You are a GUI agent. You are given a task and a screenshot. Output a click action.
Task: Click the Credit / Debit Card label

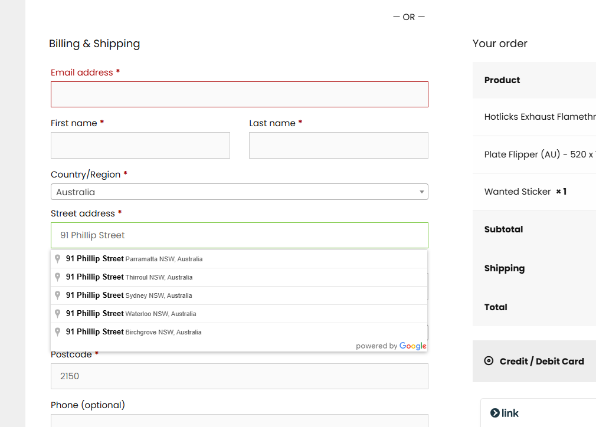[542, 362]
